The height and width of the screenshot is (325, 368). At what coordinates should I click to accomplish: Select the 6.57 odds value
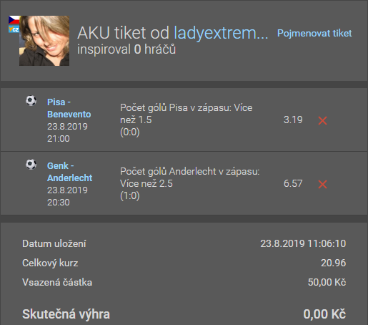pyautogui.click(x=293, y=183)
